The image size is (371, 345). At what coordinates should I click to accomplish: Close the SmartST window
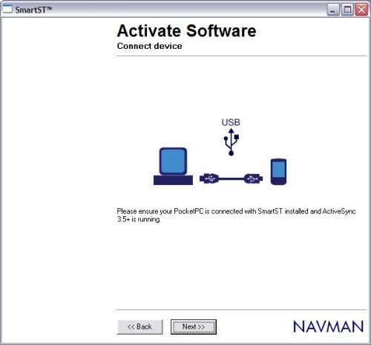click(361, 10)
